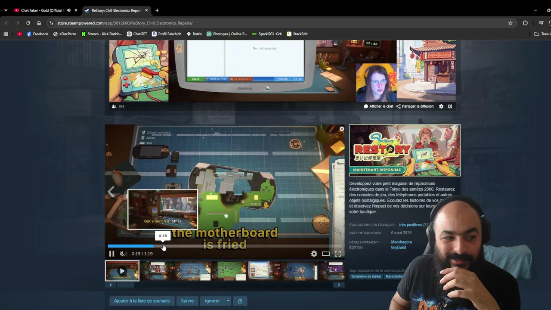Close the Chet Faker - Gold tab
The height and width of the screenshot is (310, 551).
pos(76,10)
